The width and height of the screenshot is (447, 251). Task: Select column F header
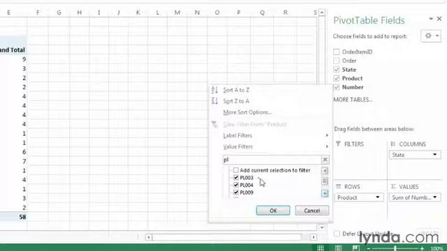coord(38,13)
